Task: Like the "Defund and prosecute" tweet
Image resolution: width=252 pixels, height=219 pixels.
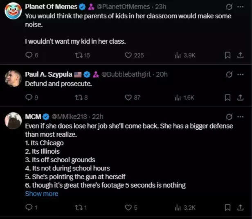Action: pyautogui.click(x=128, y=97)
